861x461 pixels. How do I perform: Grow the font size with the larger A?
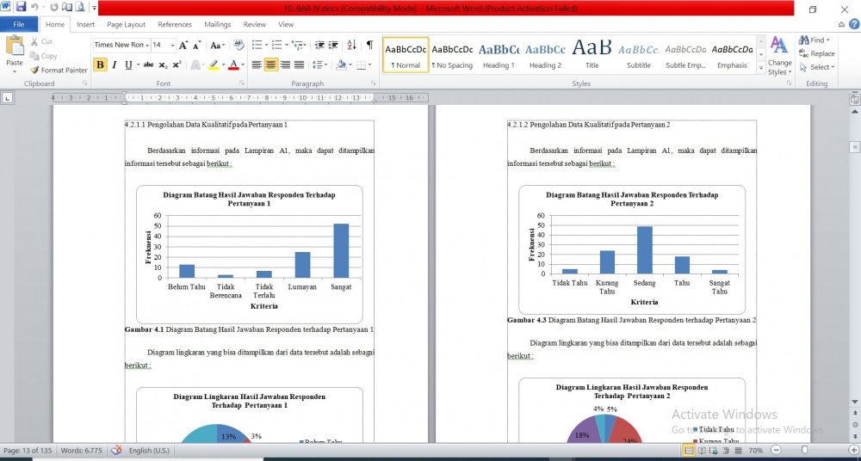coord(183,45)
